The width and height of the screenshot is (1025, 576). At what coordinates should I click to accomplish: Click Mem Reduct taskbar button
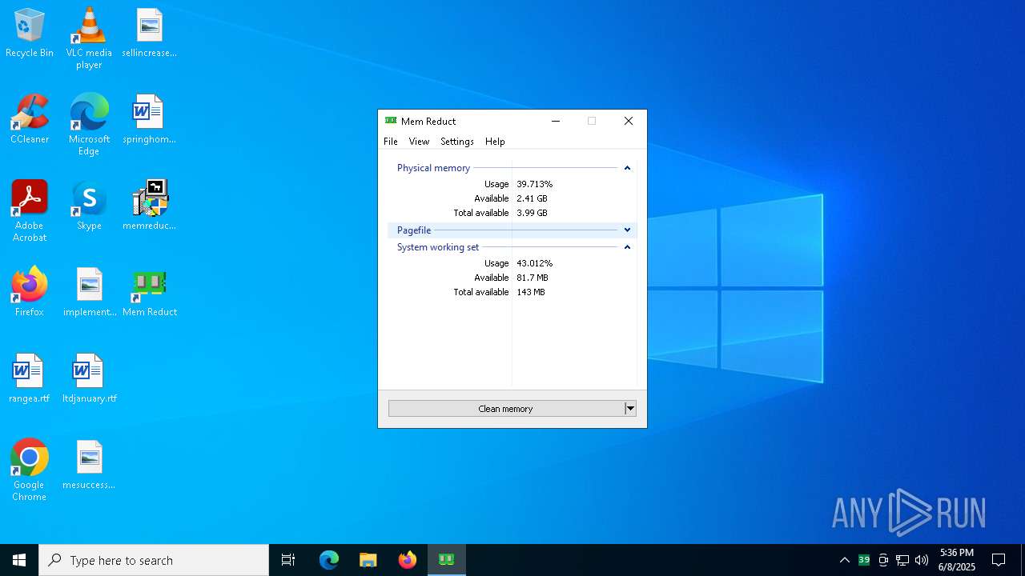point(447,560)
